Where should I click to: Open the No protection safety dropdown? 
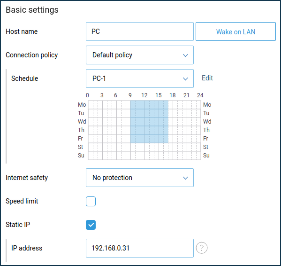(140, 178)
